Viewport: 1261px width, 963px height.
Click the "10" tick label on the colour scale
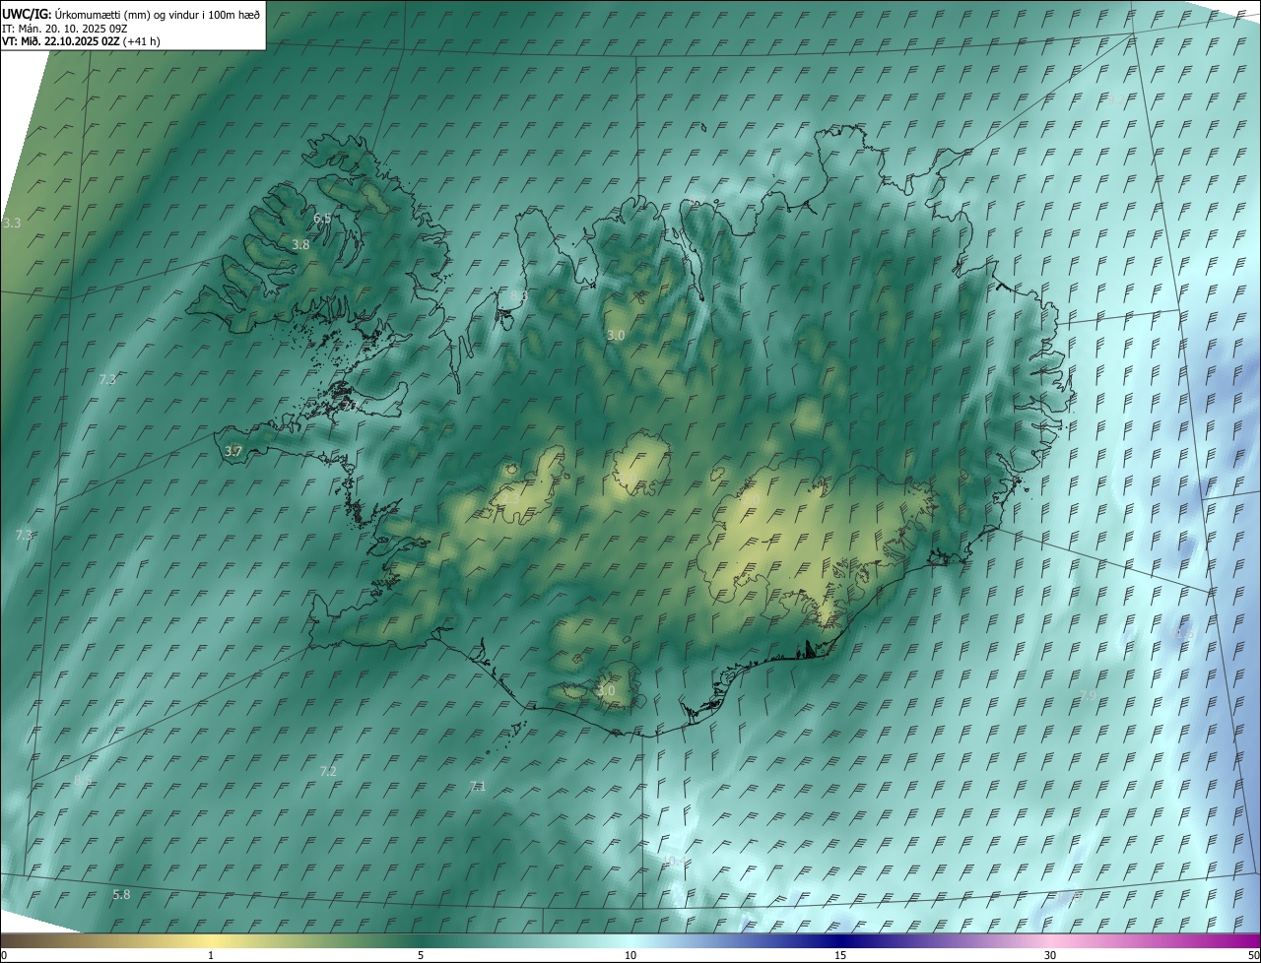coord(630,956)
